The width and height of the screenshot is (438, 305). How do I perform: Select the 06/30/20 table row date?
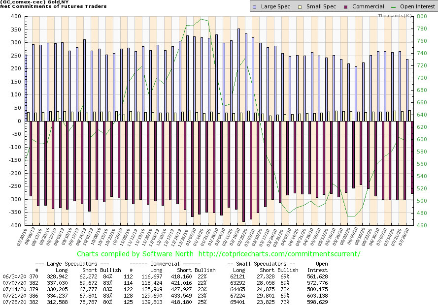click(14, 276)
